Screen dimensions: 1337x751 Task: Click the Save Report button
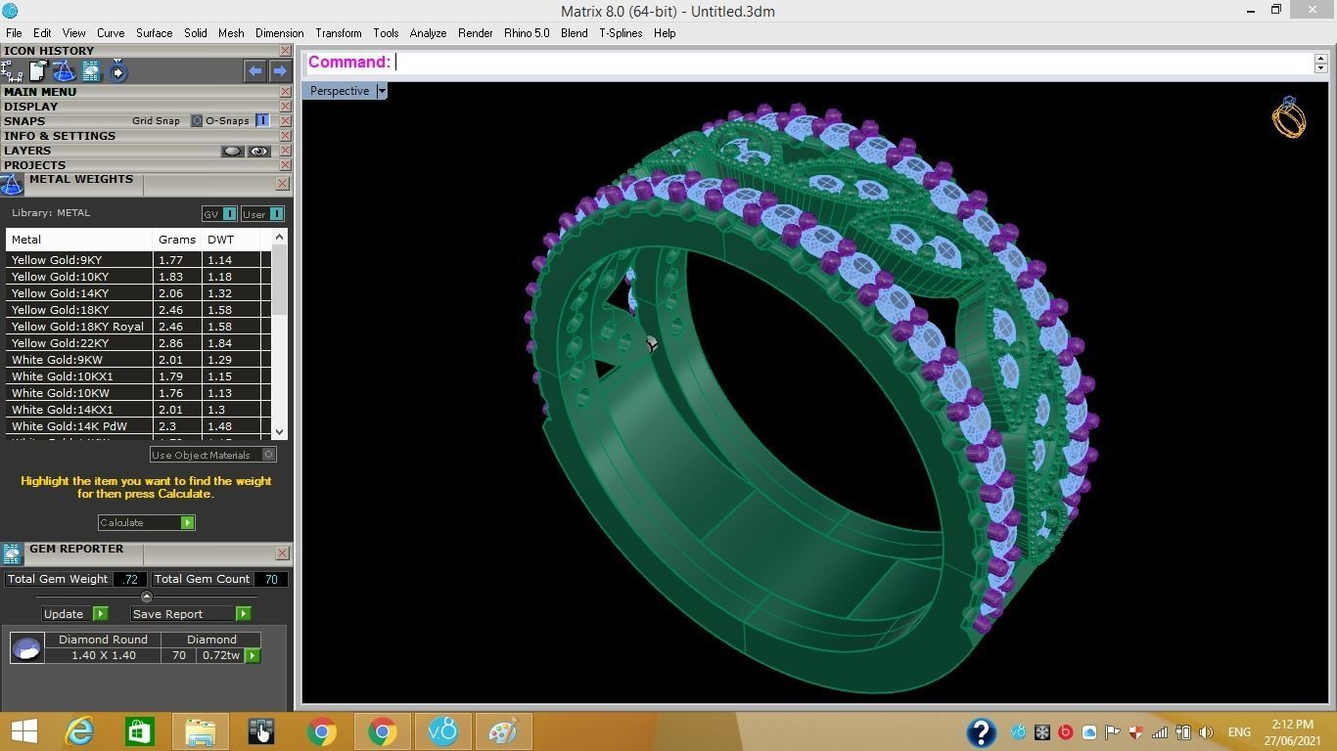pos(191,614)
